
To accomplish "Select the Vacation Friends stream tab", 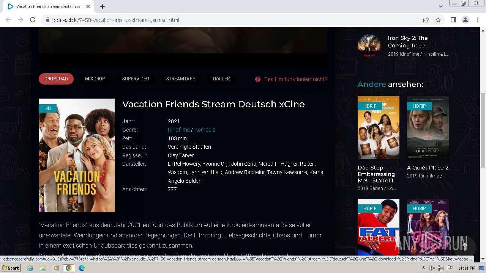I will 49,6.
